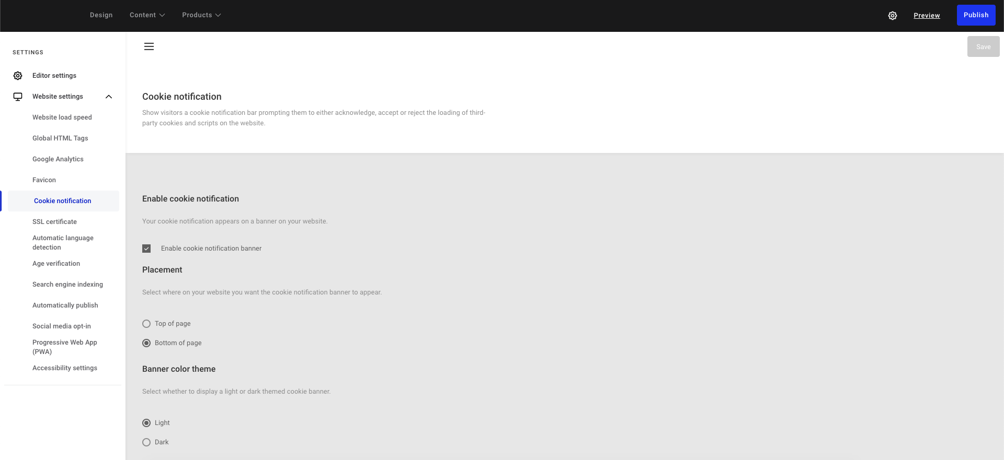Open Global HTML Tags settings

pos(60,138)
